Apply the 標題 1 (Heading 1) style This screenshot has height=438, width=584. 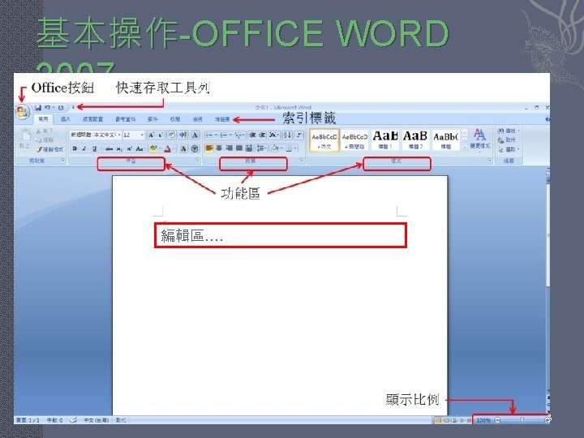pyautogui.click(x=385, y=140)
